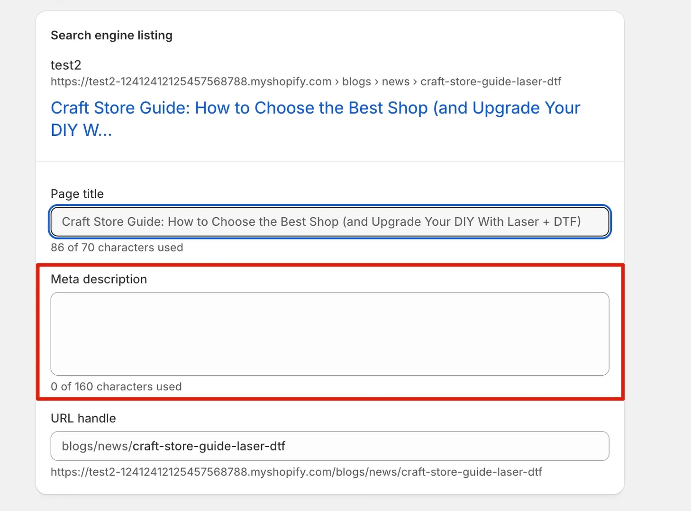Click the 0 of 160 characters counter
The image size is (691, 511).
pyautogui.click(x=116, y=387)
